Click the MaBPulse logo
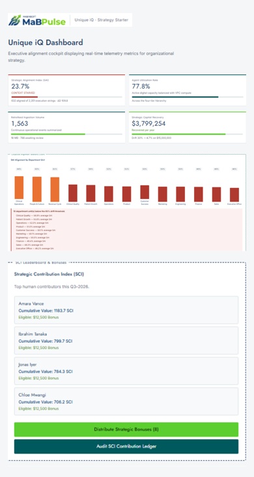254x477 pixels. pos(36,20)
